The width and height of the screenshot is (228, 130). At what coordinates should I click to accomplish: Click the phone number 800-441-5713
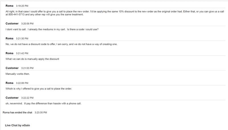(x=17, y=15)
